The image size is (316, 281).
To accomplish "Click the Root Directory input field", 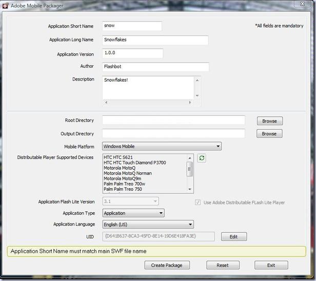I will pos(173,121).
